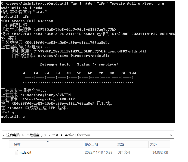Click the ntds.dit file icon
188x162 pixels.
(16, 152)
